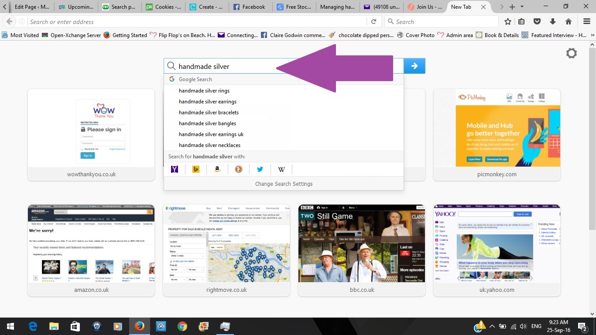Screen dimensions: 596x335
Task: Open the wowthankyou.co.uk thumbnail
Action: point(91,135)
